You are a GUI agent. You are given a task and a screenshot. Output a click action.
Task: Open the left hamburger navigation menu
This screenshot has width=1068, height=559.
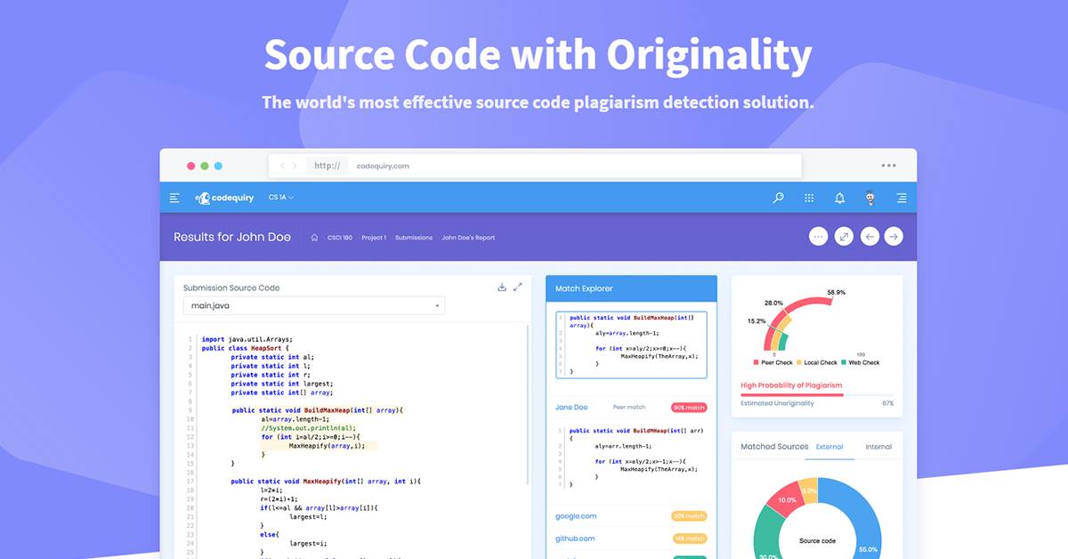pos(174,198)
